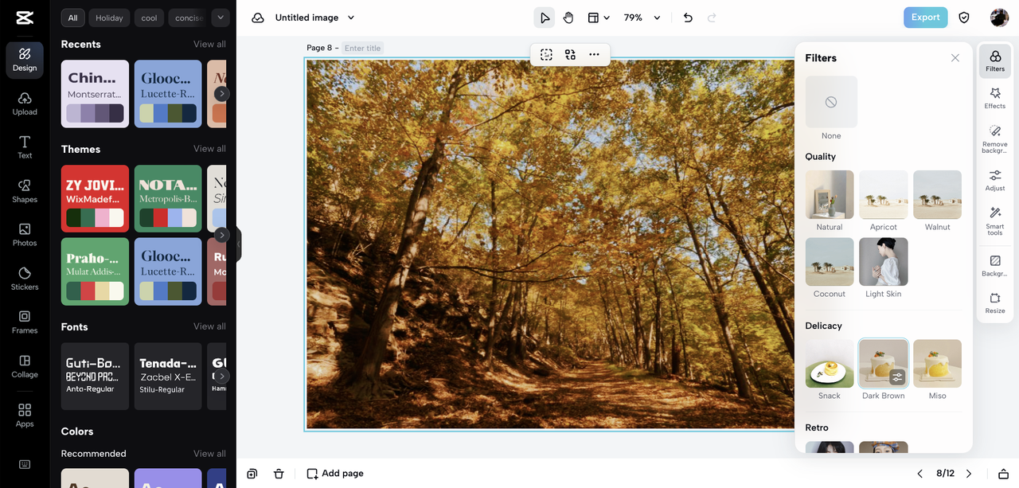Apply the Light Skin filter
Viewport: 1019px width, 488px height.
click(x=884, y=262)
